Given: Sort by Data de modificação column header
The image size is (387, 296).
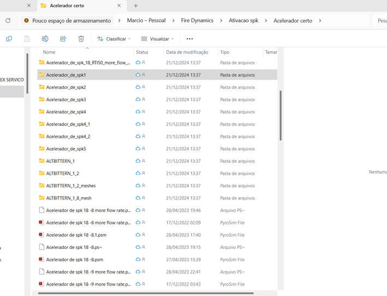Looking at the screenshot, I should click(187, 52).
